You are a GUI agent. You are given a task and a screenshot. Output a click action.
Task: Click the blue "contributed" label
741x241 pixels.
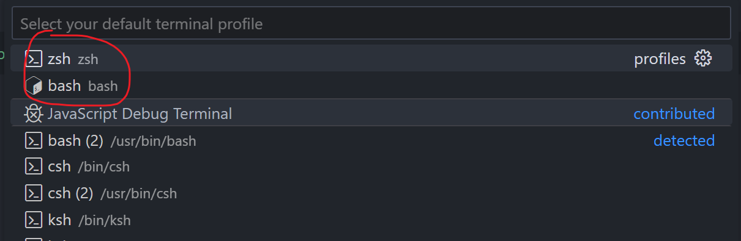tap(674, 113)
